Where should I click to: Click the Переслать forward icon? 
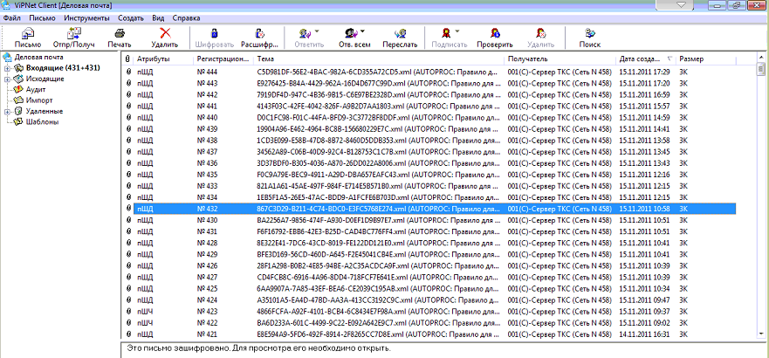point(400,34)
